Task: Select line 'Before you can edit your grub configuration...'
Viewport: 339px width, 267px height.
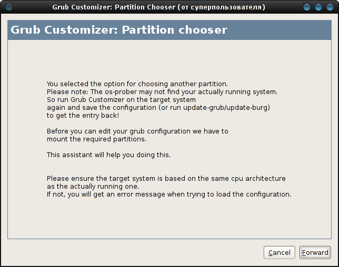Action: tap(137, 131)
